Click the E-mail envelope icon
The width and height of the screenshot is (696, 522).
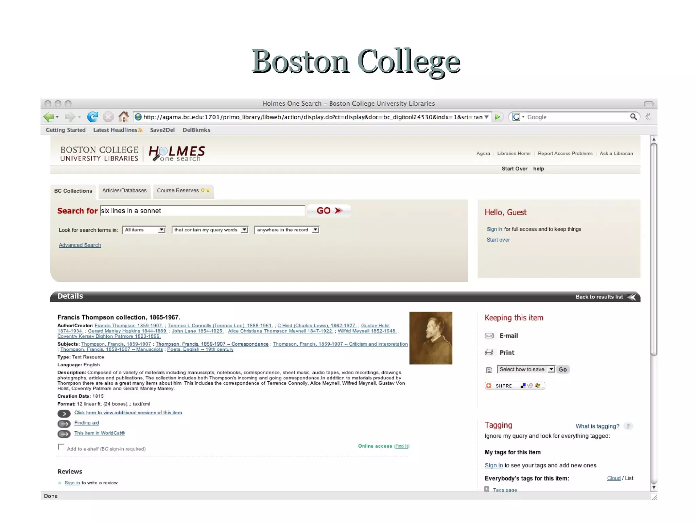pos(489,336)
